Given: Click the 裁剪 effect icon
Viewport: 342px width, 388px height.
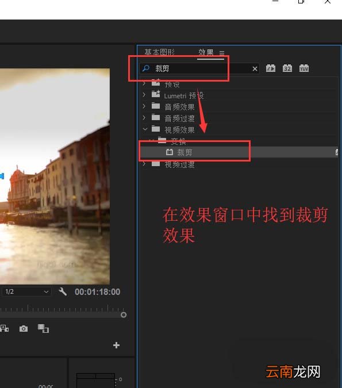Looking at the screenshot, I should [x=170, y=152].
